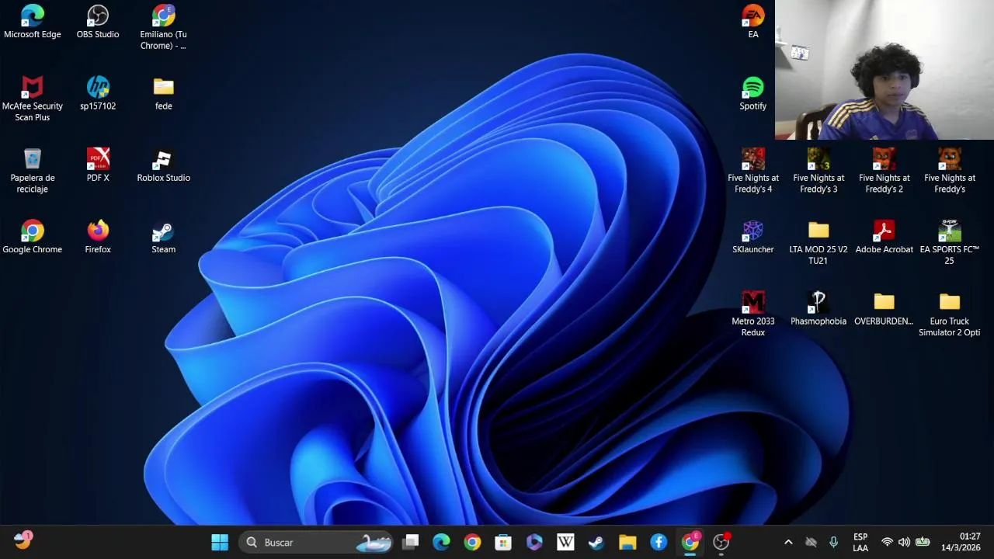994x559 pixels.
Task: Open the Windows Start menu
Action: (220, 542)
